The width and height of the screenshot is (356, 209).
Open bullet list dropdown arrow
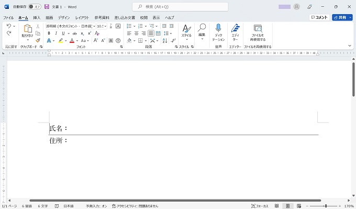tap(134, 26)
